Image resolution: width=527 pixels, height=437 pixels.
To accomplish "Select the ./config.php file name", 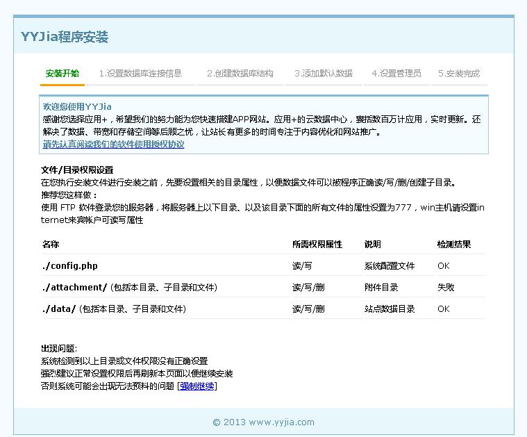I will pyautogui.click(x=70, y=266).
